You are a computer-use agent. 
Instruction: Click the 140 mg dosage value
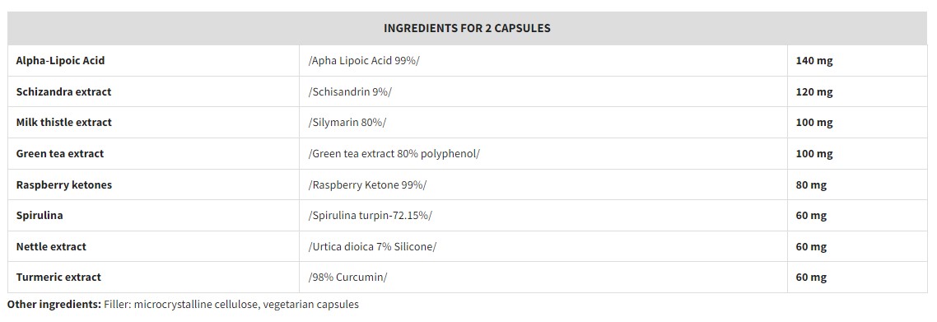point(813,60)
